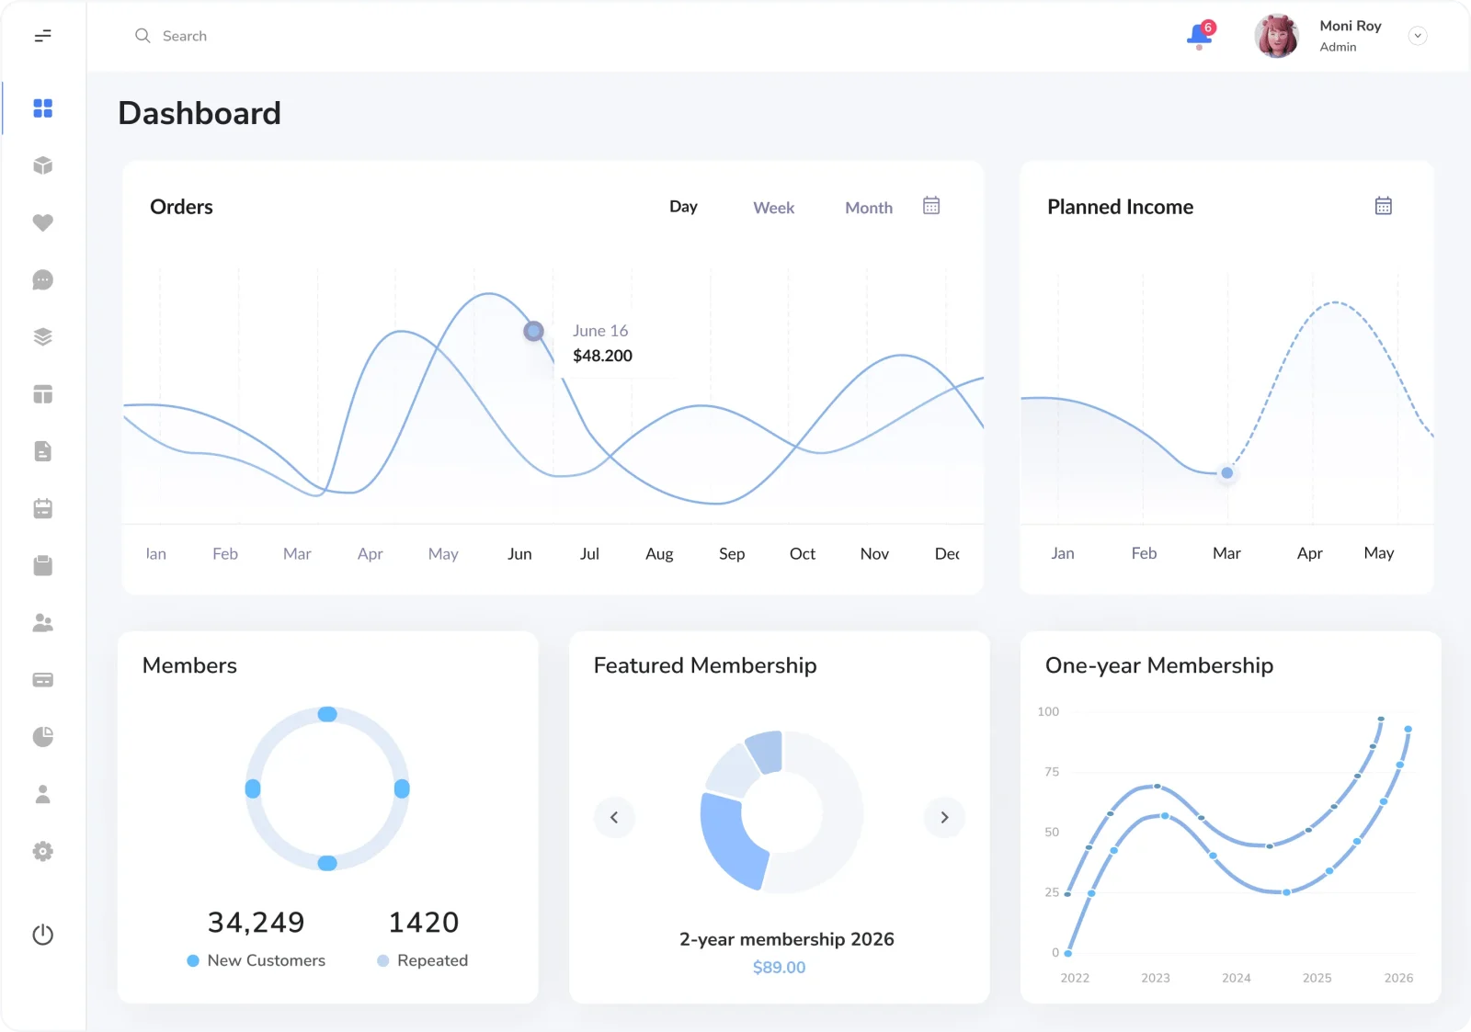Image resolution: width=1471 pixels, height=1032 pixels.
Task: Open the Orders calendar date picker icon
Action: pos(931,206)
